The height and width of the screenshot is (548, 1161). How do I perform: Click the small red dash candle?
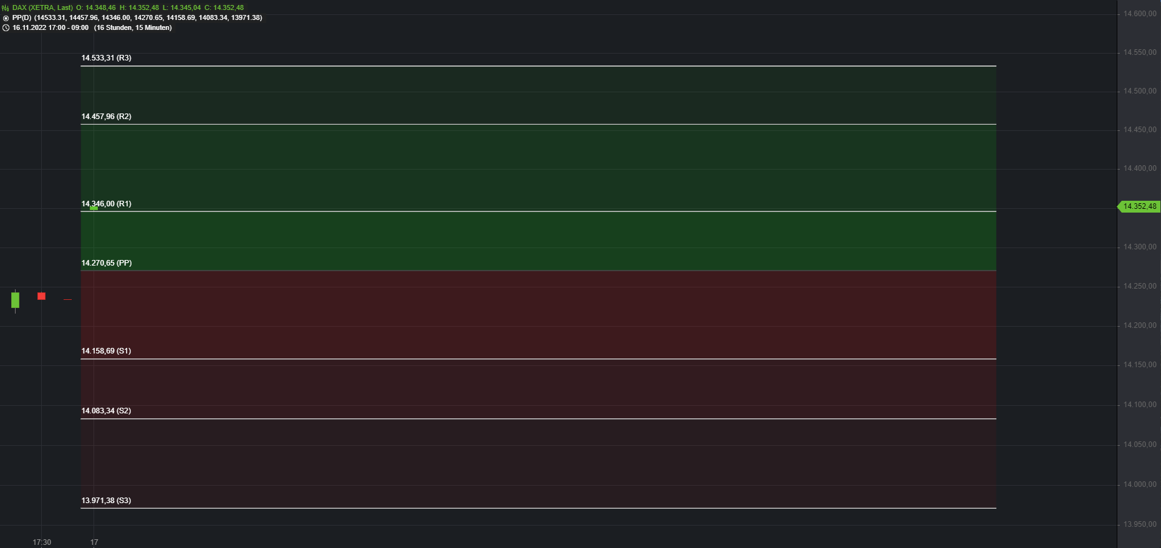click(67, 300)
